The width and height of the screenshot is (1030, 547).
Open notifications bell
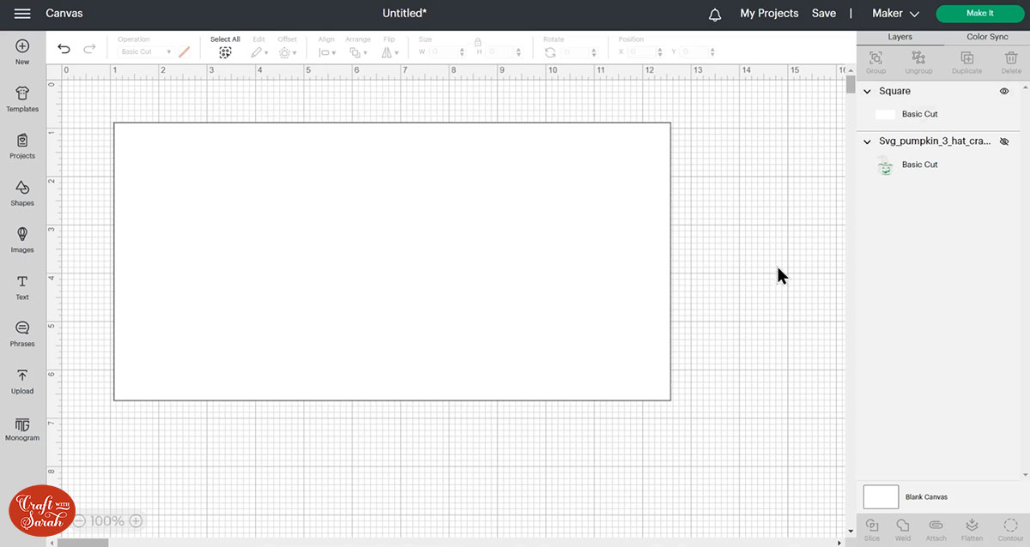715,15
